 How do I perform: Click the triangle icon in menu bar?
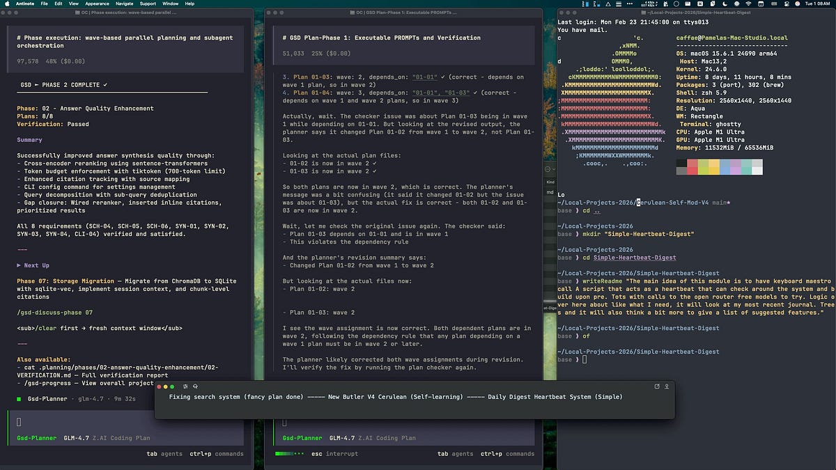(x=608, y=3)
